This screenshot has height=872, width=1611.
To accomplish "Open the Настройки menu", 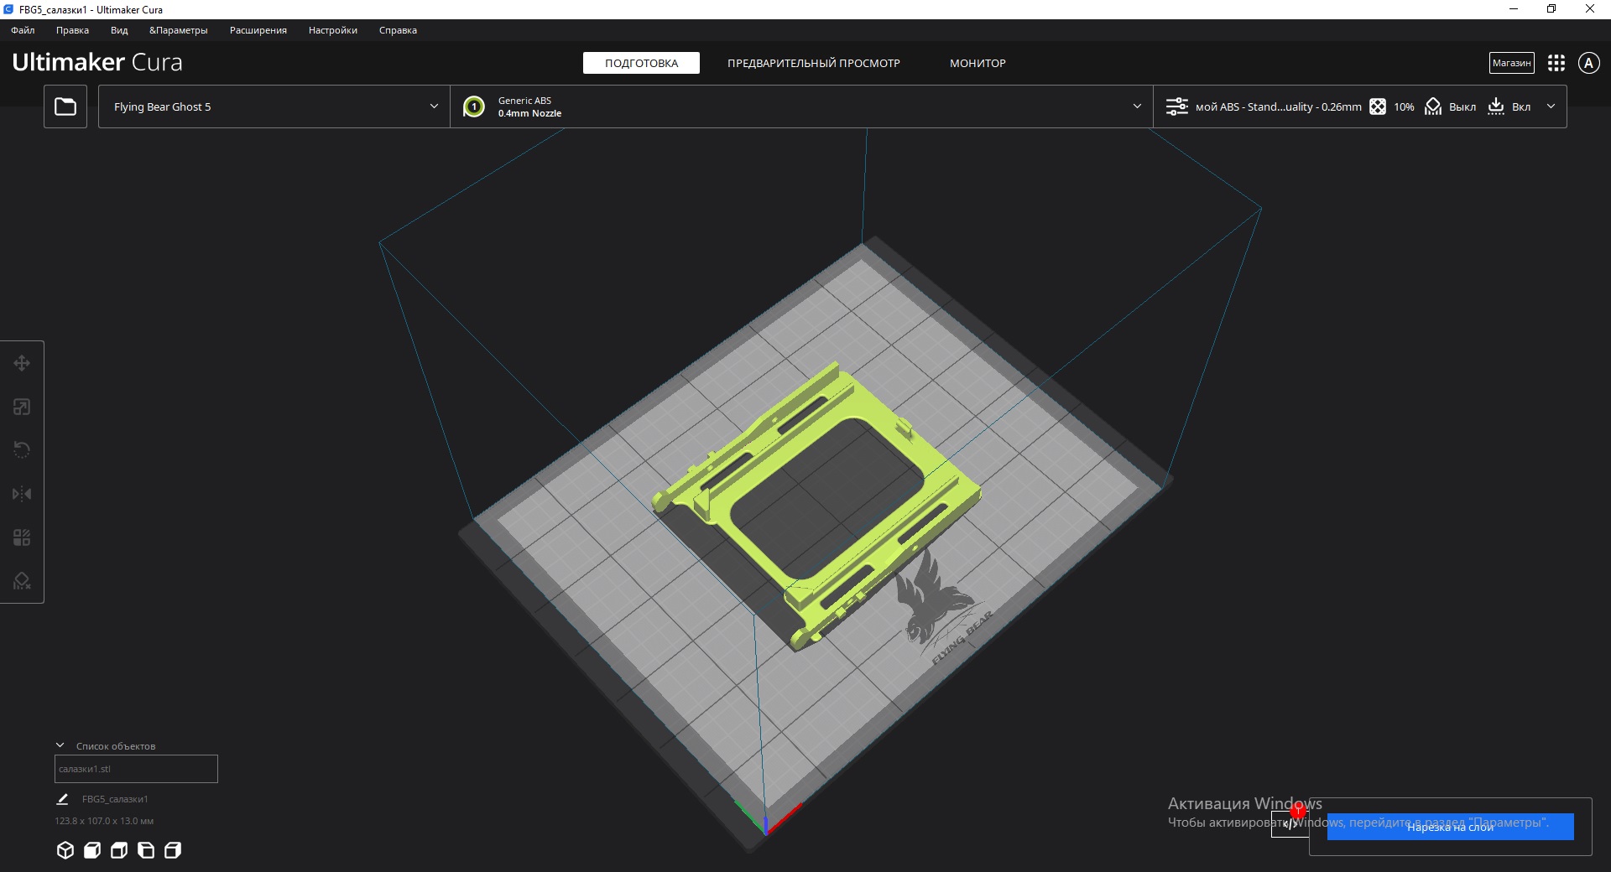I will (x=333, y=30).
